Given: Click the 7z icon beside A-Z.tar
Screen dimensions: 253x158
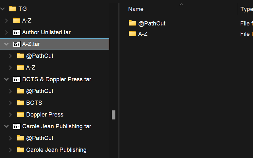Looking at the screenshot, I should click(16, 44).
